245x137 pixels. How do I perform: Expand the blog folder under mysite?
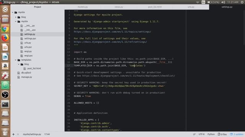pos(16,17)
